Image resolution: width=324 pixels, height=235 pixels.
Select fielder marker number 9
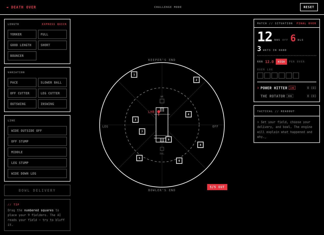pos(169,139)
